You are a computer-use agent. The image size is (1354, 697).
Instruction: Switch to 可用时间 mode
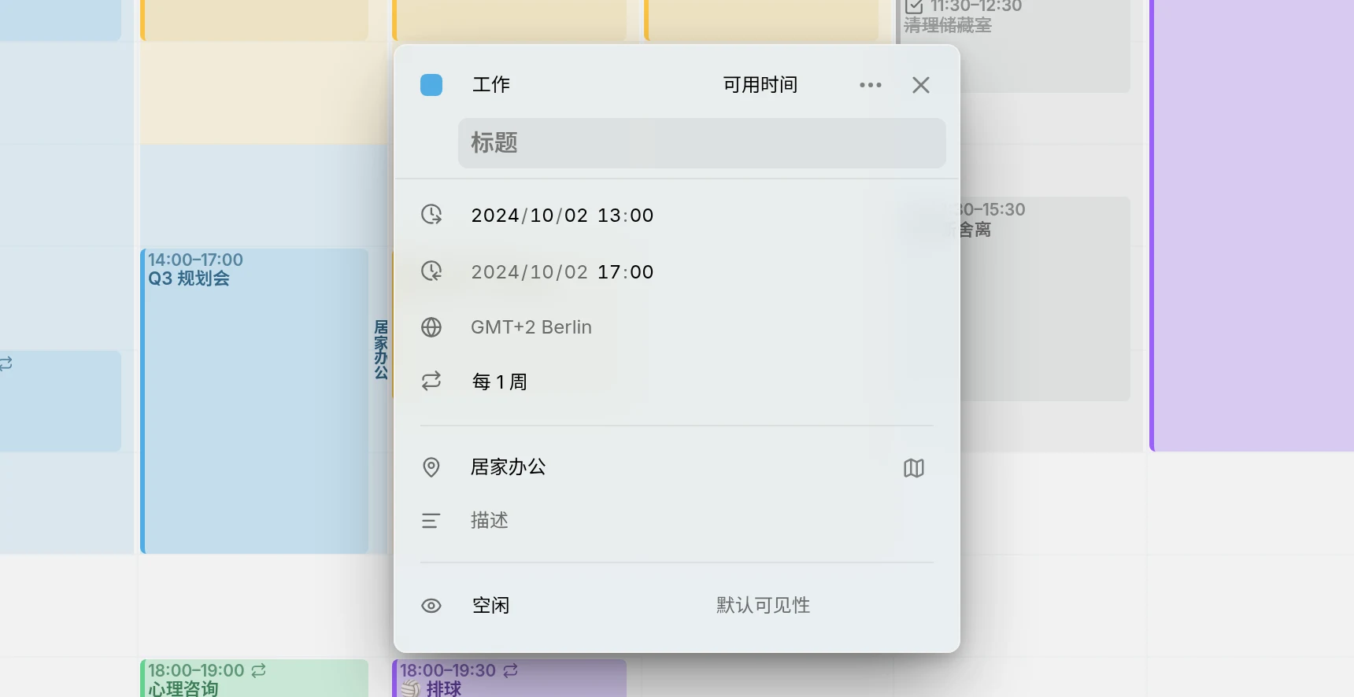[x=760, y=85]
